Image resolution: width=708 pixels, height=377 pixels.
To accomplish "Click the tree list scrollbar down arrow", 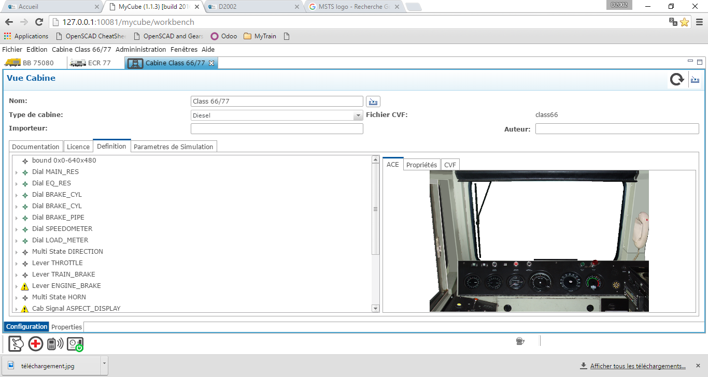I will point(376,308).
